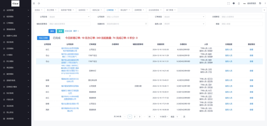
Task: Open the help question-mark icon
Action: pyautogui.click(x=234, y=3)
